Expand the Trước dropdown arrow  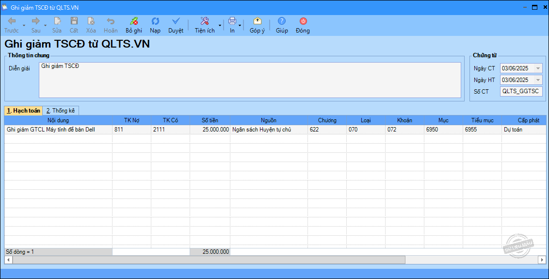24,26
